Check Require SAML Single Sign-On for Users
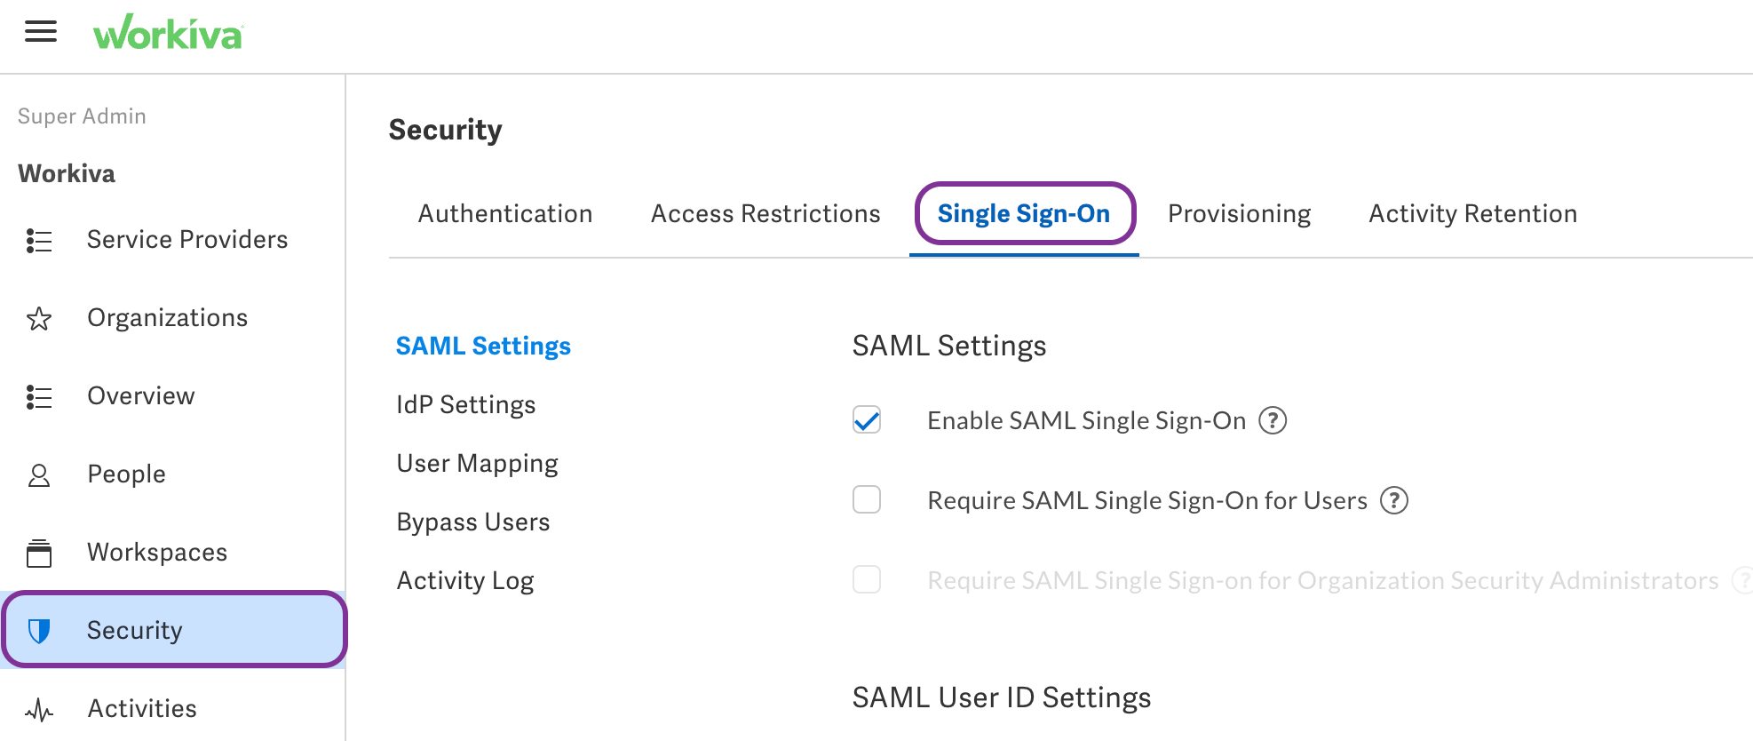The height and width of the screenshot is (741, 1753). 867,499
